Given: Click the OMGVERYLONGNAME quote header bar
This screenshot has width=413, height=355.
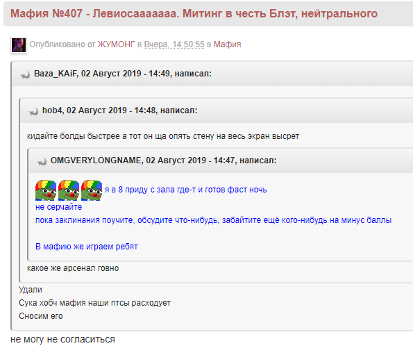Looking at the screenshot, I should [221, 160].
